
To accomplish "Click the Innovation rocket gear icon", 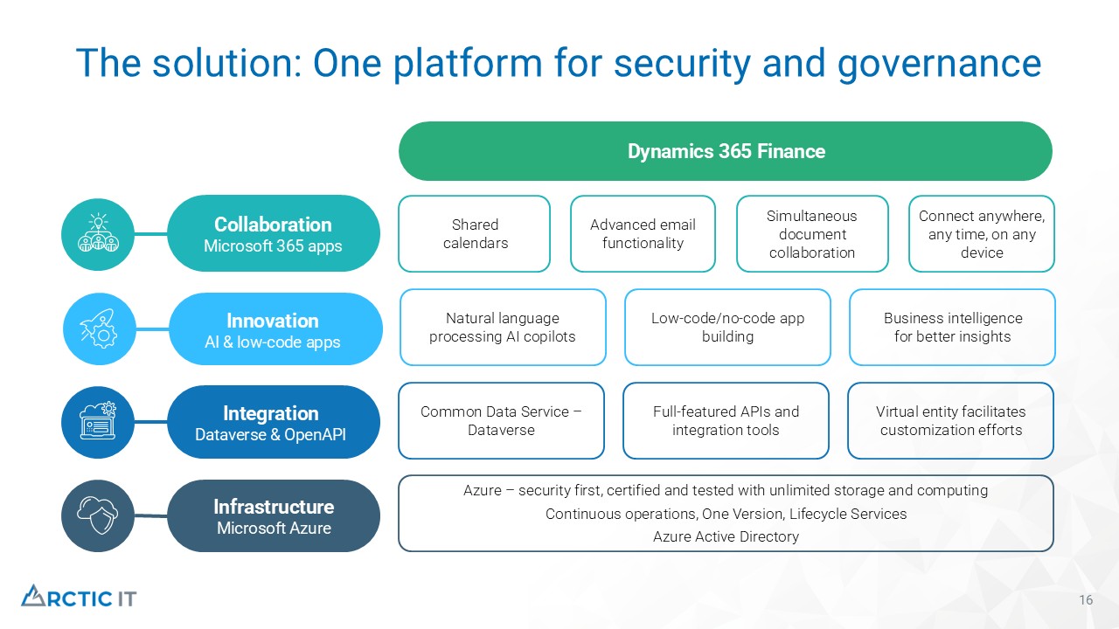I will click(98, 328).
